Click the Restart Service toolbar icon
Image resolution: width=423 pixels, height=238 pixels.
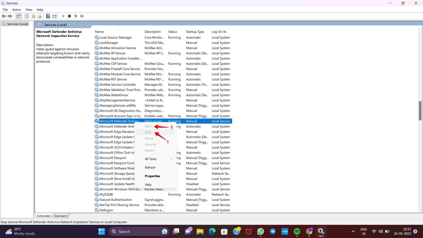pyautogui.click(x=82, y=16)
